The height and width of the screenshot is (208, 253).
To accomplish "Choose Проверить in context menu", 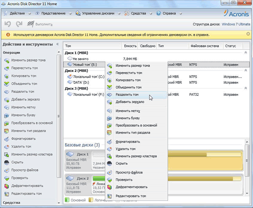I will pyautogui.click(x=136, y=180).
